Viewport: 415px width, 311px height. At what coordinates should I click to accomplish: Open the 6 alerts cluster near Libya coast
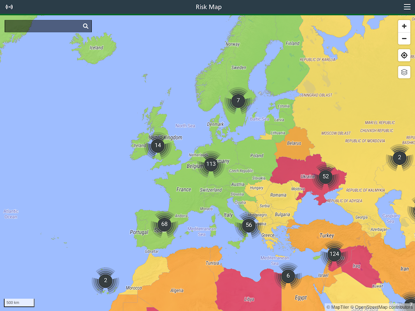pos(288,276)
